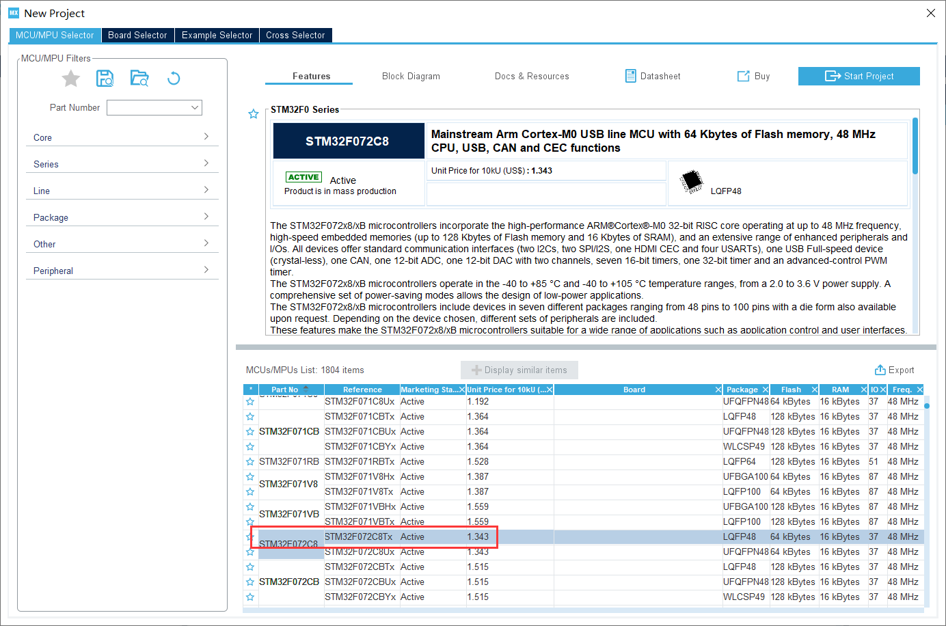Toggle favorite star for STM32F072CBTx row
The width and height of the screenshot is (946, 626).
[x=250, y=567]
